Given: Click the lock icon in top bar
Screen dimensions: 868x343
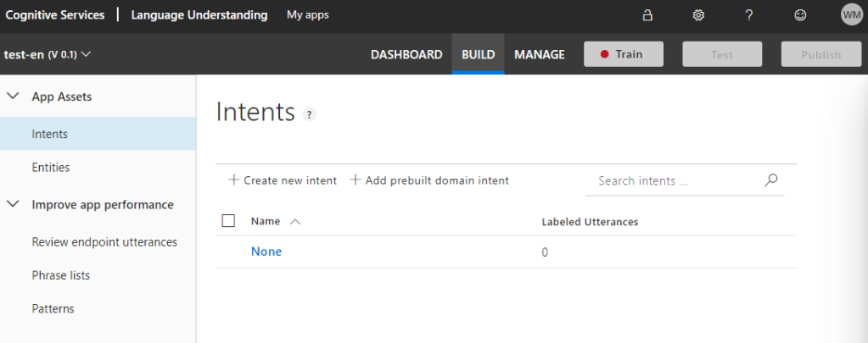Looking at the screenshot, I should pos(647,15).
